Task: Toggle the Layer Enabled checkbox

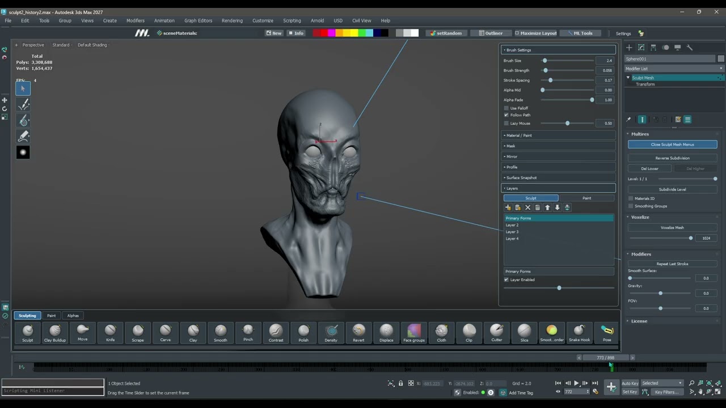Action: [506, 280]
